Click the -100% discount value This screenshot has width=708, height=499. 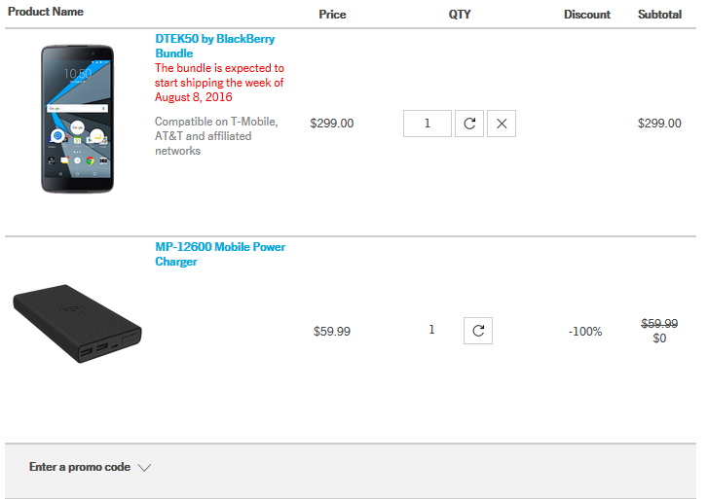pyautogui.click(x=585, y=332)
